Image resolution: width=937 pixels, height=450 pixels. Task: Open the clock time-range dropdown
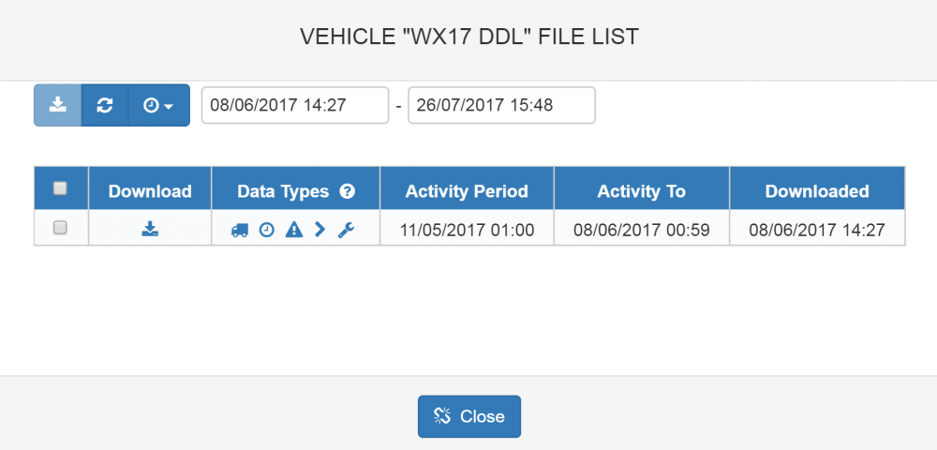(159, 105)
